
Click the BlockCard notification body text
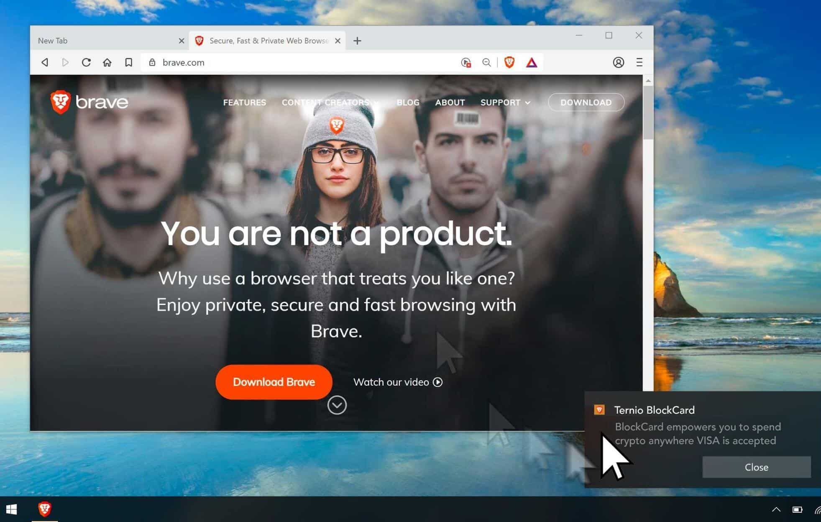pos(698,434)
